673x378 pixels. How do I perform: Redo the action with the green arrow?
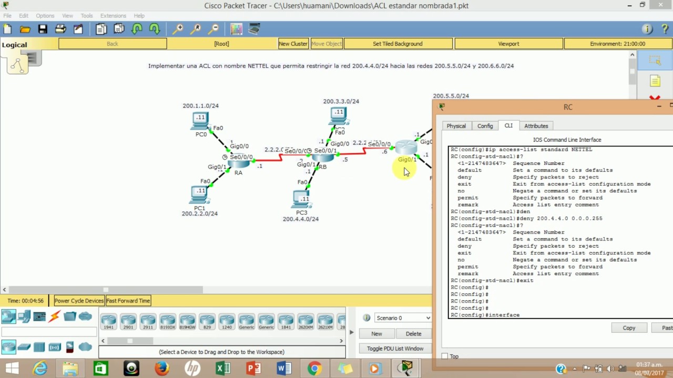coord(155,29)
